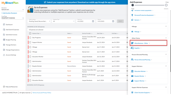Go to Manage Workers icon

click(x=4, y=45)
